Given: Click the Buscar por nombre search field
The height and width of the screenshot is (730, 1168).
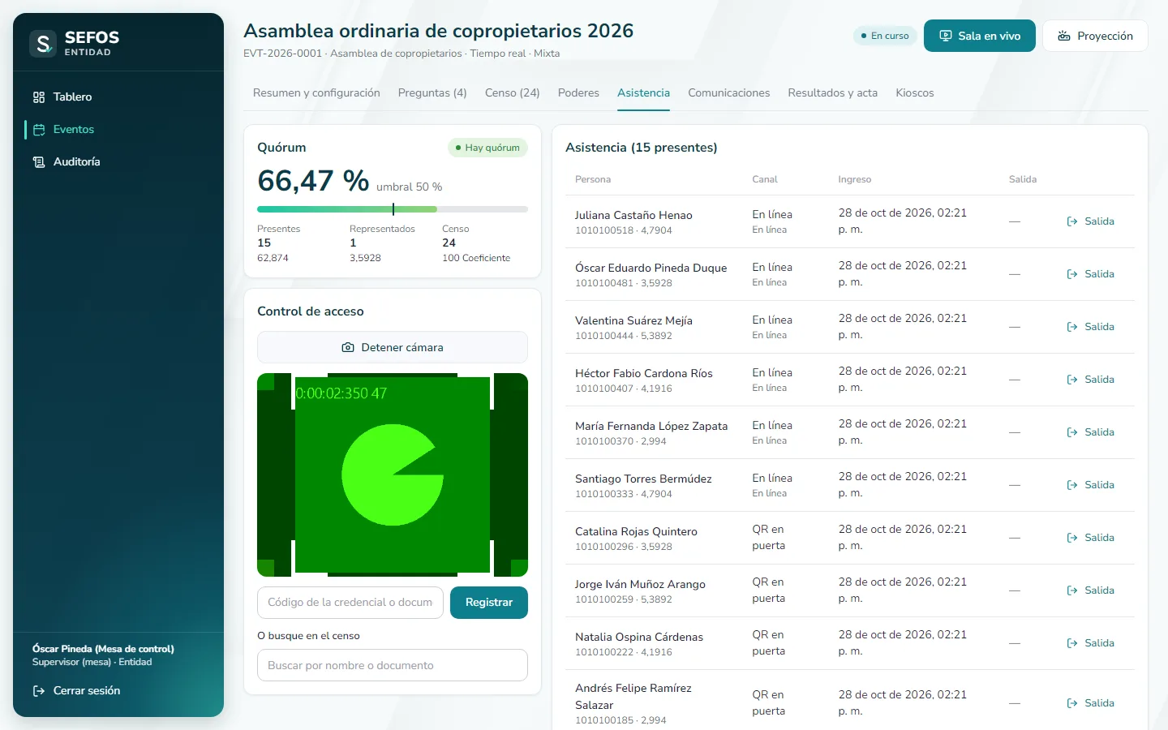Looking at the screenshot, I should pos(393,665).
